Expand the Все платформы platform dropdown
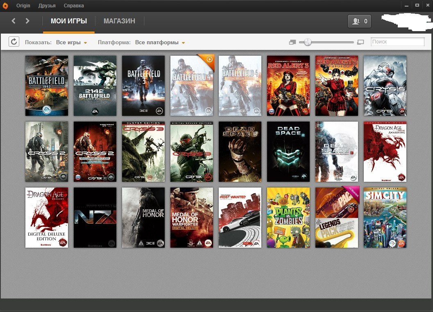Viewport: 433px width, 312px height. [x=160, y=43]
